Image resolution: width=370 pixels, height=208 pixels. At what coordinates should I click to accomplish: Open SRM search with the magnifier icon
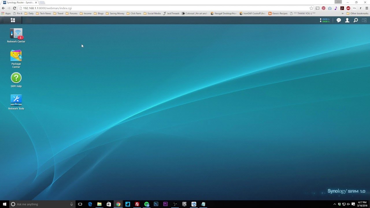point(356,20)
